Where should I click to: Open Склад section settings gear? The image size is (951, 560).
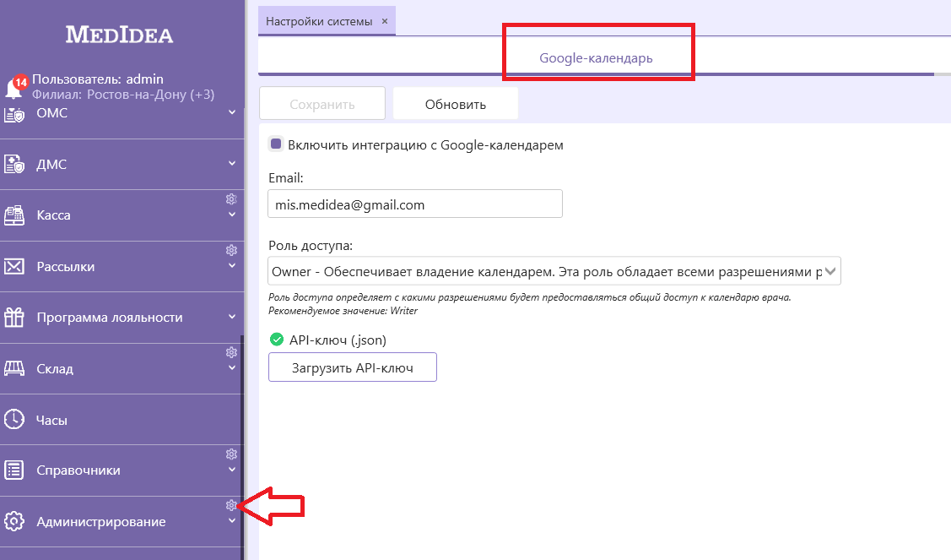pos(231,352)
